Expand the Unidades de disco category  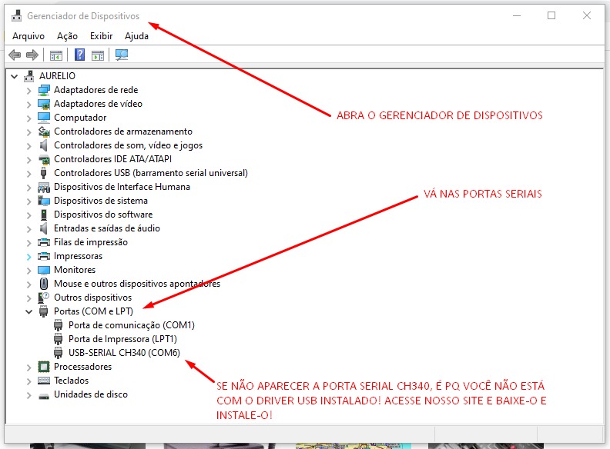click(x=28, y=395)
